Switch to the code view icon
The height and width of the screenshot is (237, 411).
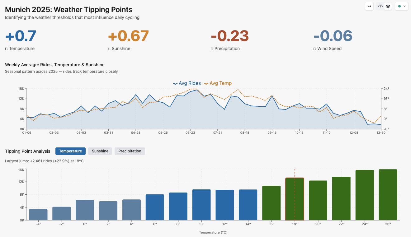click(380, 6)
